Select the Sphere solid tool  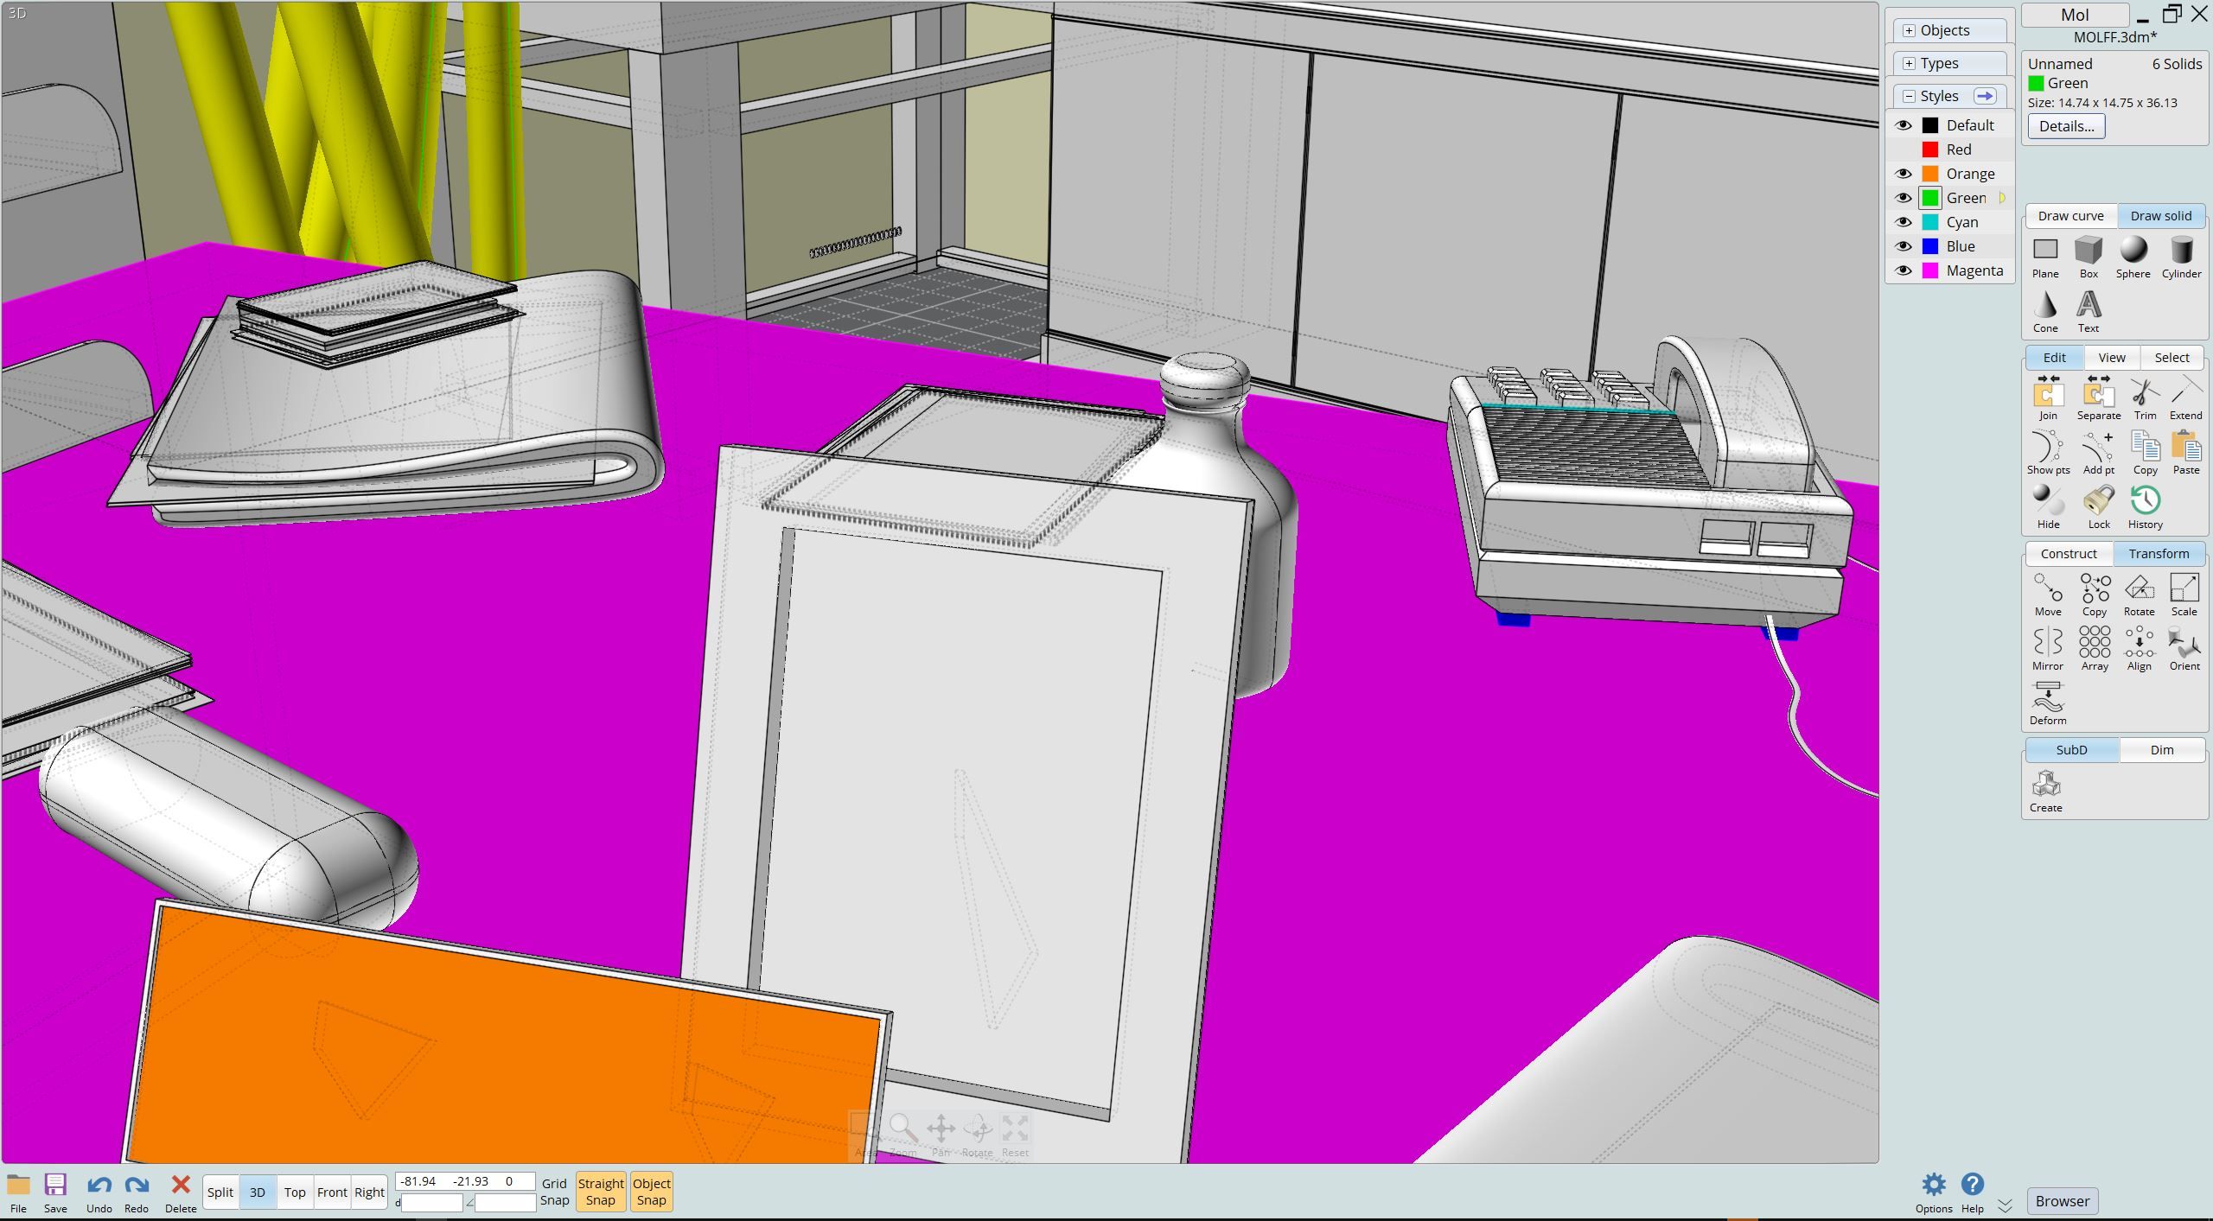click(x=2133, y=257)
